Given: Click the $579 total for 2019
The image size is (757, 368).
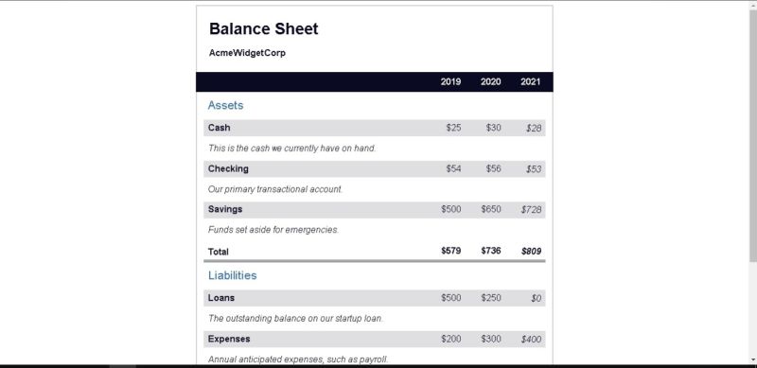Looking at the screenshot, I should click(451, 251).
